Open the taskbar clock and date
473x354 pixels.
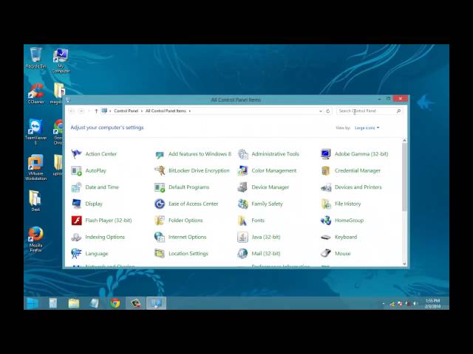(x=432, y=303)
